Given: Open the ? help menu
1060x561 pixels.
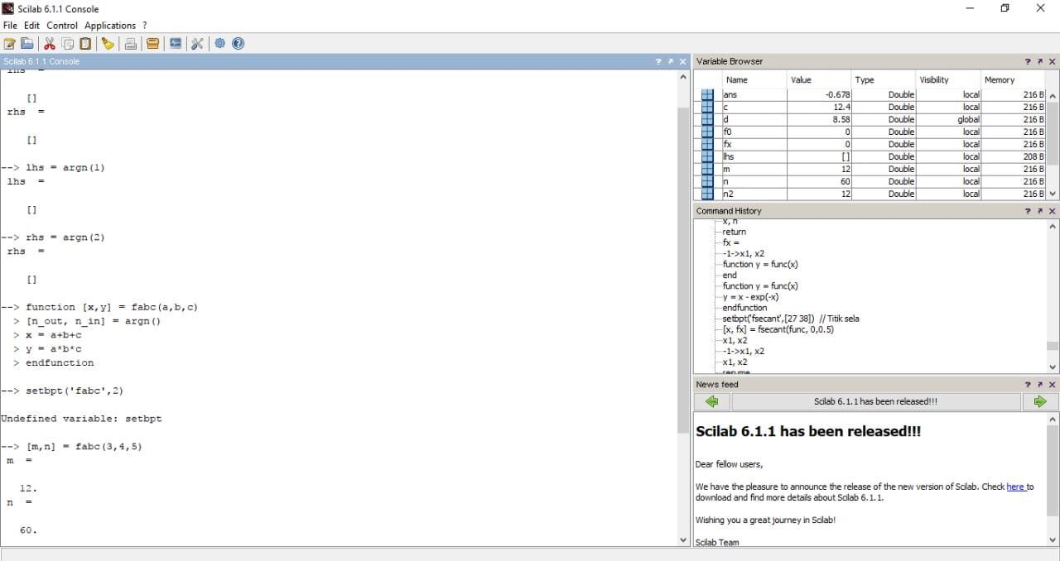Looking at the screenshot, I should 145,26.
